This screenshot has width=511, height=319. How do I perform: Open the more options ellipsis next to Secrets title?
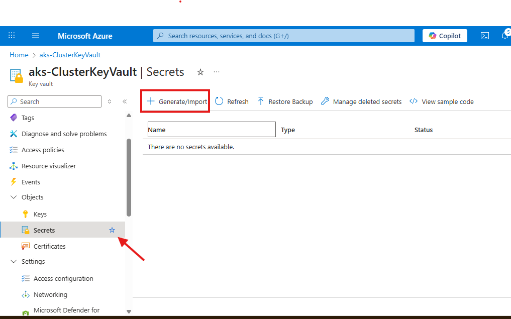tap(217, 72)
